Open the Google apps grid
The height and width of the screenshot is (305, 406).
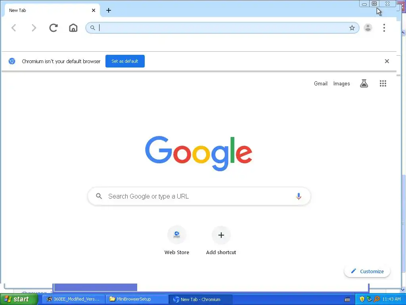pos(383,83)
